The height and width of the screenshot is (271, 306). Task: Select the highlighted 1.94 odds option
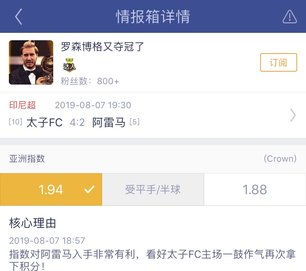point(51,189)
